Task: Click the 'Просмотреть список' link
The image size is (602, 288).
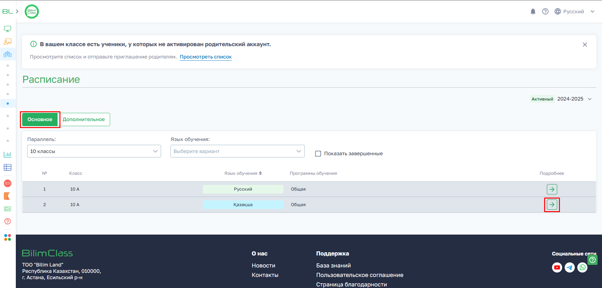Action: coord(206,57)
